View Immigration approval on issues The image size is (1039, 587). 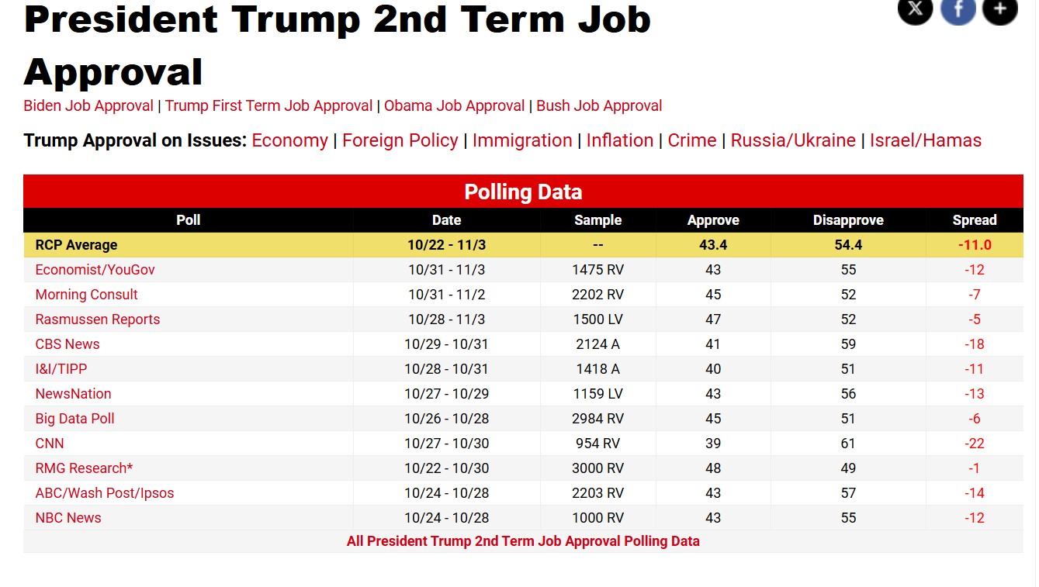coord(521,140)
